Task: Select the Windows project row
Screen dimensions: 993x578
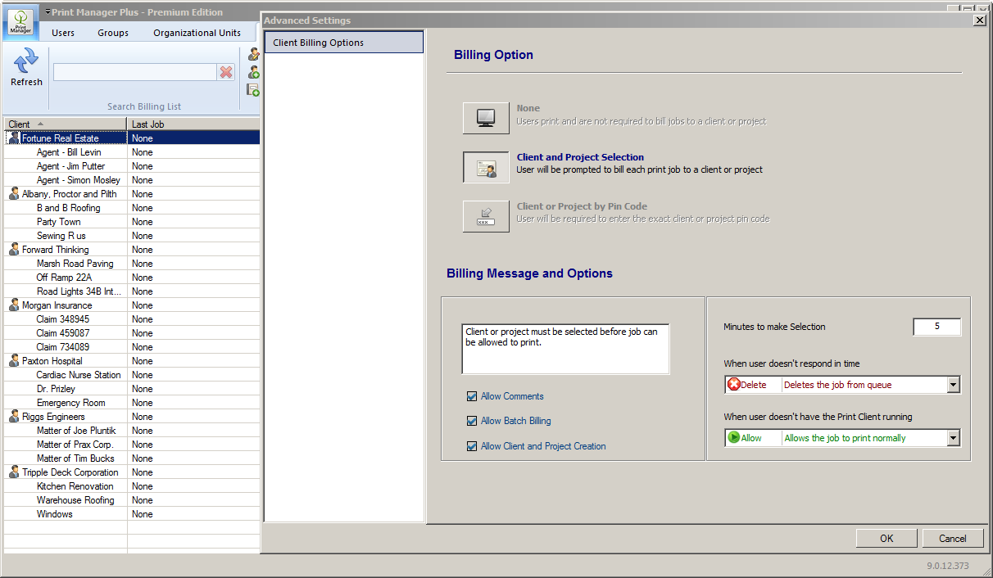Action: (x=132, y=514)
